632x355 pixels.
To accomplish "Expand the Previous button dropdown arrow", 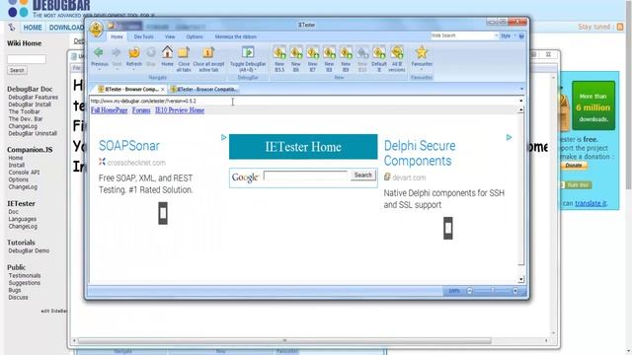I will point(99,70).
